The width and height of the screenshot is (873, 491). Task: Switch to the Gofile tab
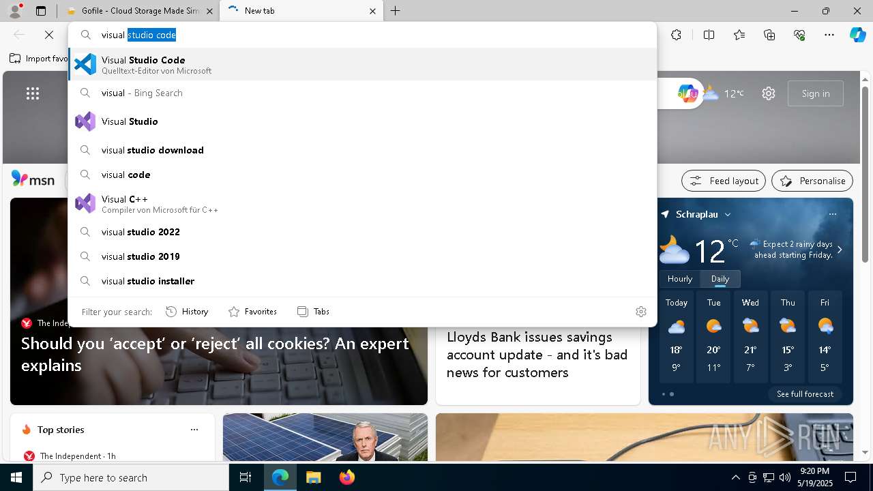pos(141,11)
